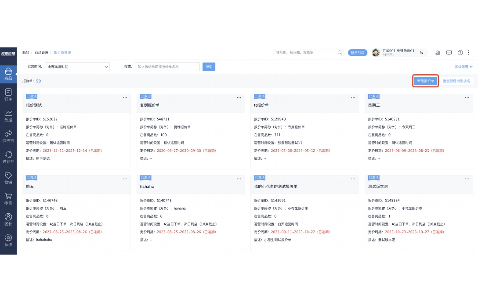Open the message bubble icon in top bar
Image resolution: width=478 pixels, height=302 pixels.
449,52
